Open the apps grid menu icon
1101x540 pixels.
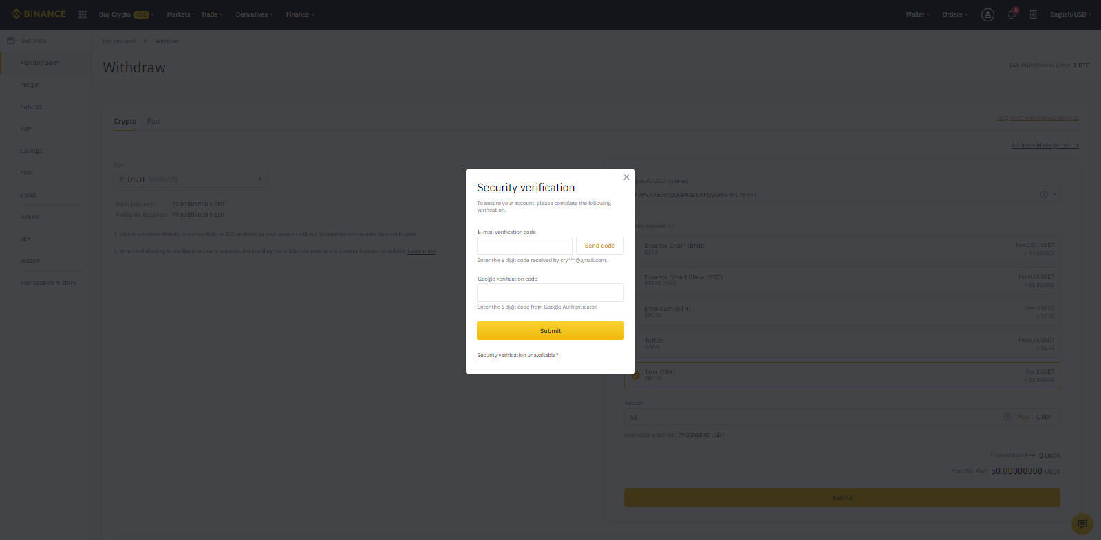coord(83,14)
